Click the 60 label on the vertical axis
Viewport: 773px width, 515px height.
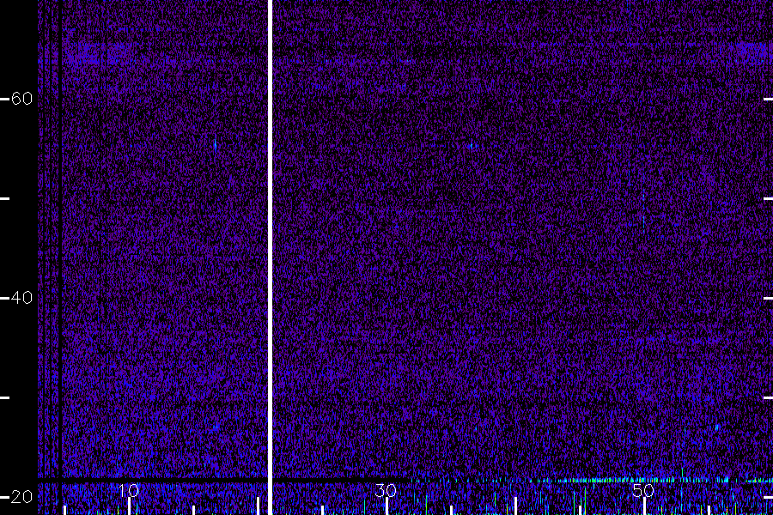pos(21,99)
